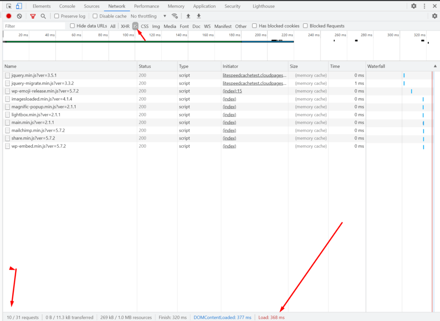Toggle the device toolbar icon
440x321 pixels.
tap(19, 6)
